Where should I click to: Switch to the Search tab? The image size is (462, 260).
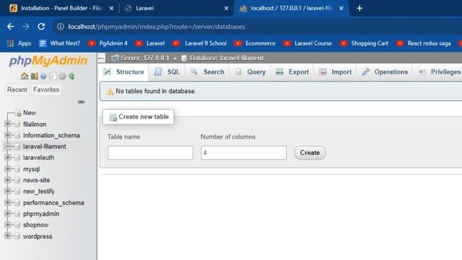207,72
